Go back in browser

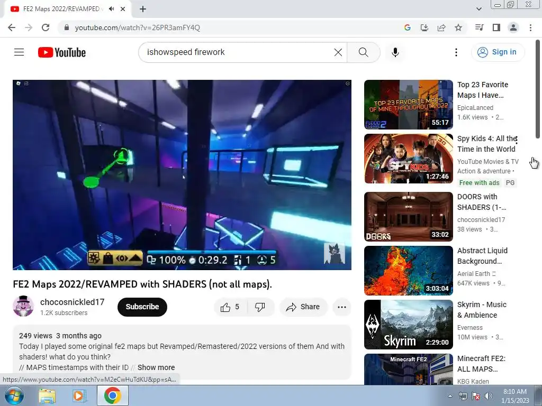tap(12, 27)
